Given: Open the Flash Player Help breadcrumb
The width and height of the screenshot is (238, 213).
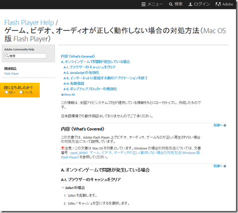Looking at the screenshot, I should (29, 22).
